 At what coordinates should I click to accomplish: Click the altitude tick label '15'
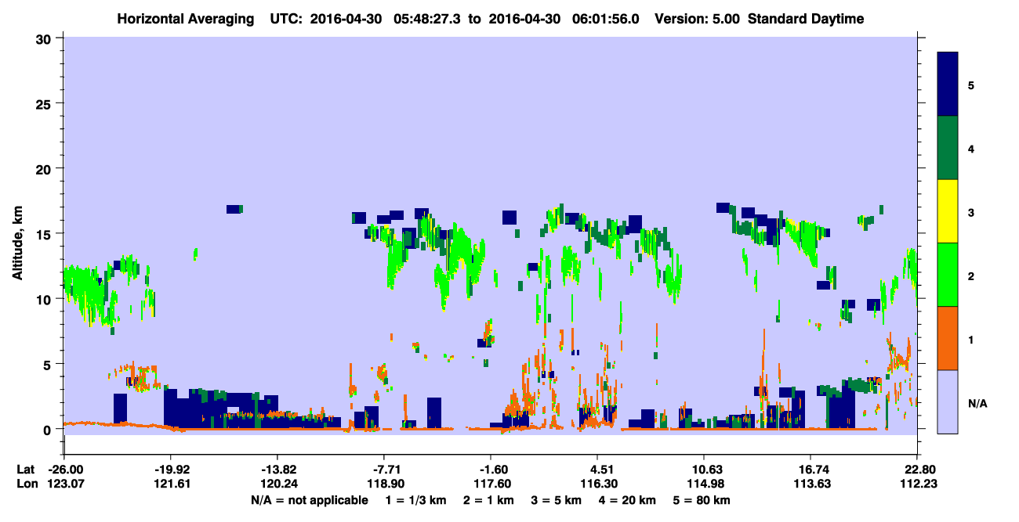[x=45, y=234]
